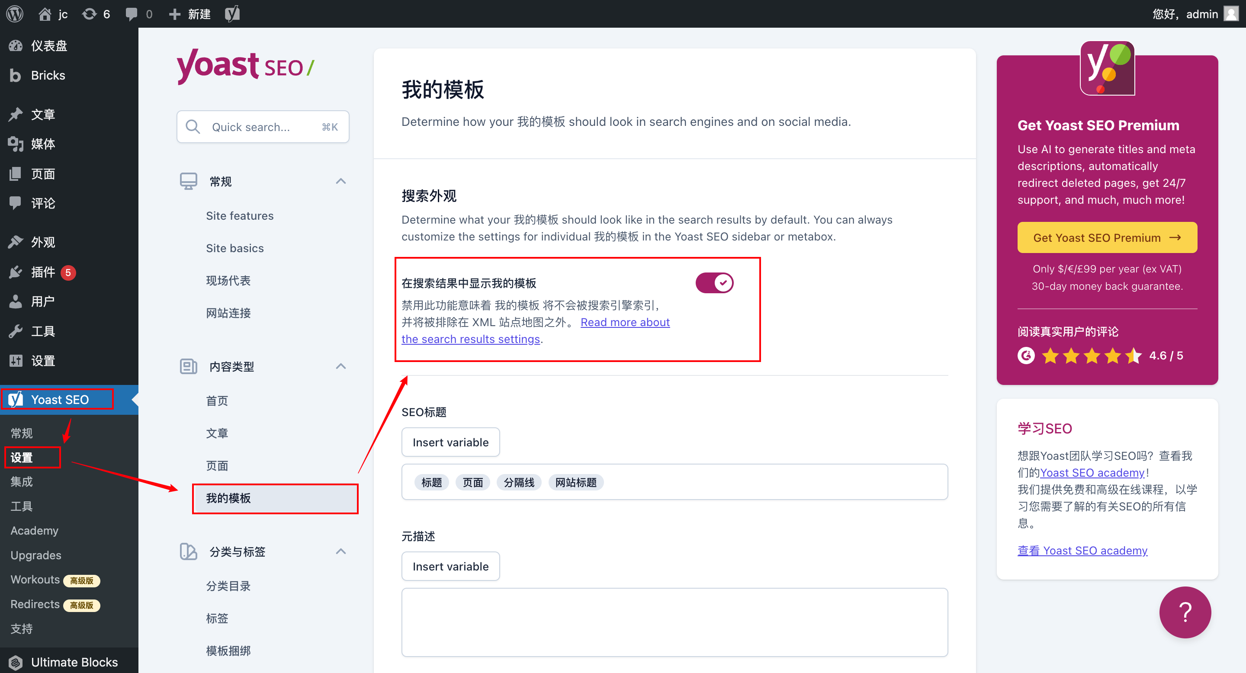Click the G2 review logo icon
Viewport: 1246px width, 673px height.
click(x=1026, y=356)
